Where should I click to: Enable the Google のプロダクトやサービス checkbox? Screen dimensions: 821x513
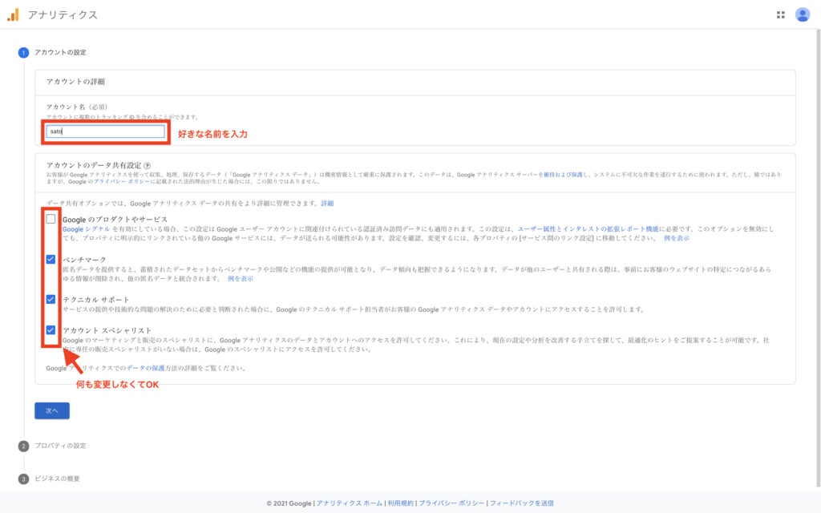(51, 219)
